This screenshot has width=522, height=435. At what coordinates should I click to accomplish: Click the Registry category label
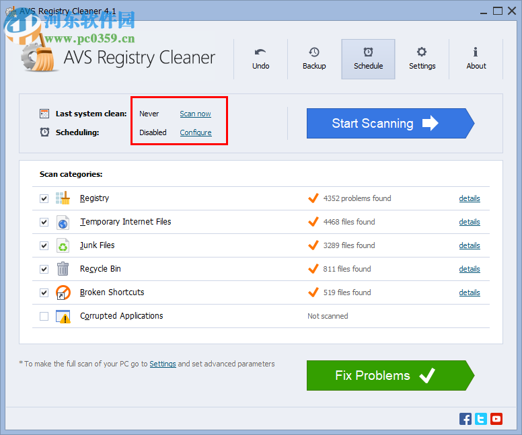coord(95,198)
